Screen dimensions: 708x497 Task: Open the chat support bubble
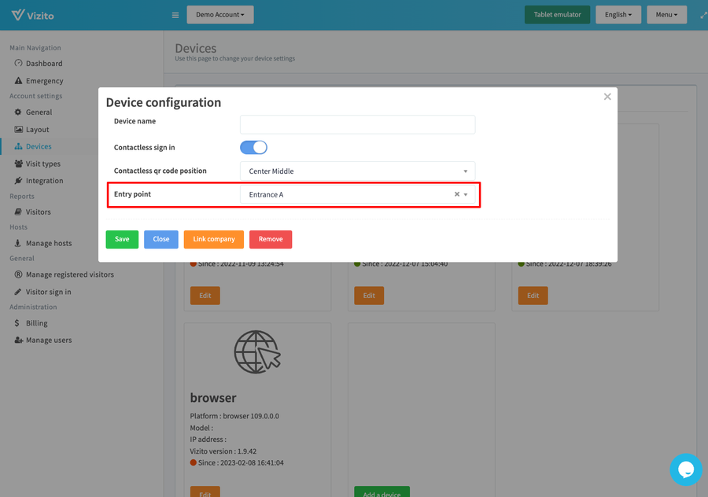(685, 469)
